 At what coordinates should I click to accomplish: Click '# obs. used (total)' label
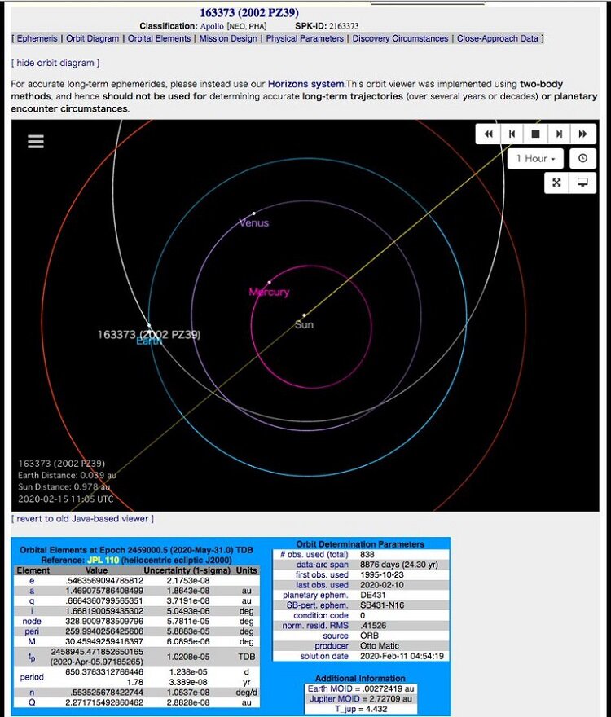pos(314,554)
